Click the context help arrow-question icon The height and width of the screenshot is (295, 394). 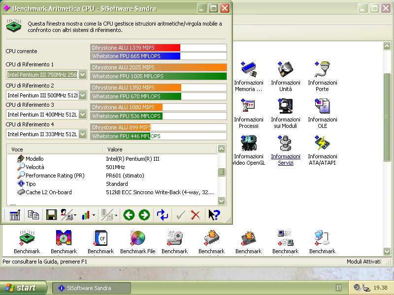tap(214, 215)
